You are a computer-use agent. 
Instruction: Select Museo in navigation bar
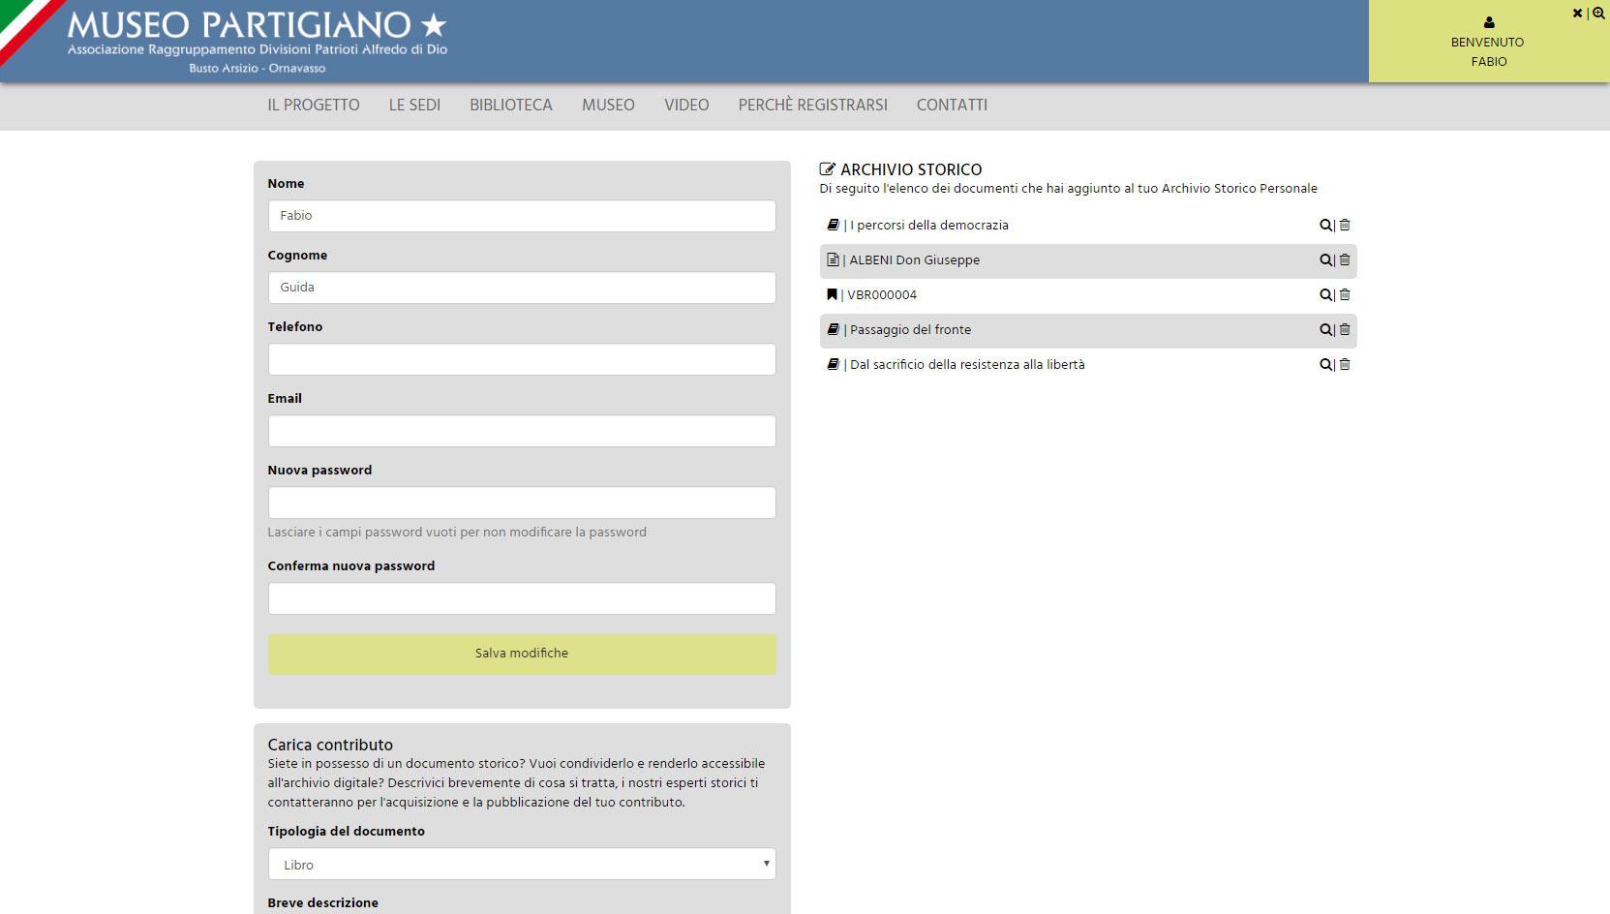pyautogui.click(x=608, y=105)
